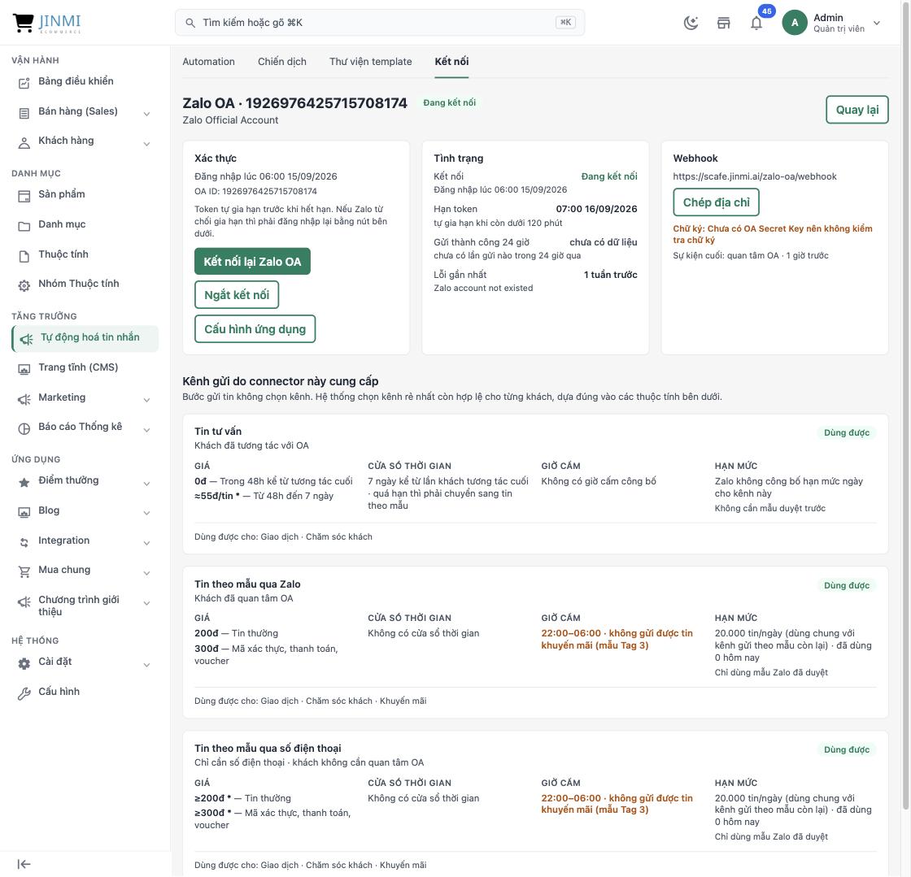Click the Admin avatar circle
The height and width of the screenshot is (877, 911).
point(794,24)
